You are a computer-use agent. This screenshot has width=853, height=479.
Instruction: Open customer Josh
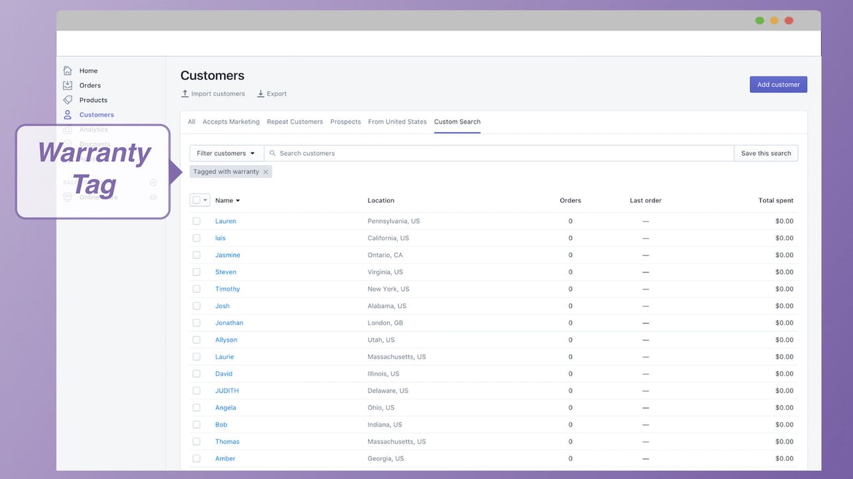[x=223, y=306]
